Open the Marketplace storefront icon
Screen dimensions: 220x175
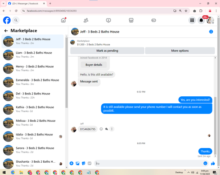(131, 20)
